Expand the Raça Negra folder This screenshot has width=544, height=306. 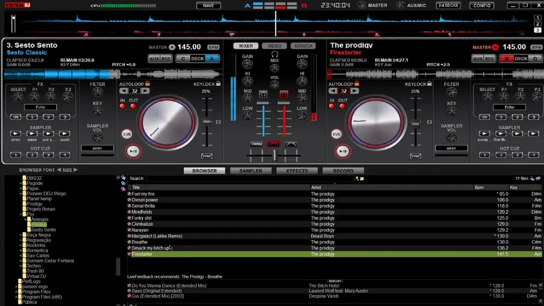coord(20,235)
